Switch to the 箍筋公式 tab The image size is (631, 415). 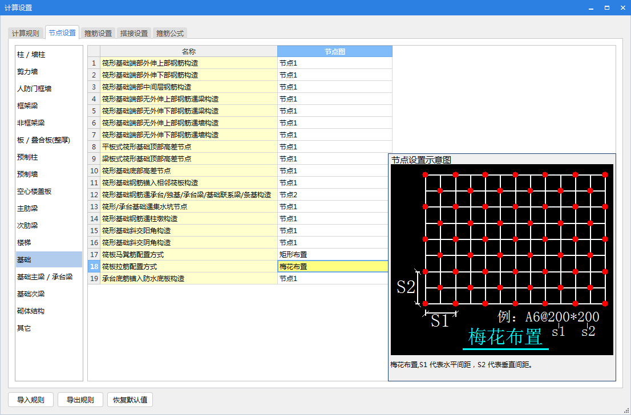pyautogui.click(x=170, y=34)
